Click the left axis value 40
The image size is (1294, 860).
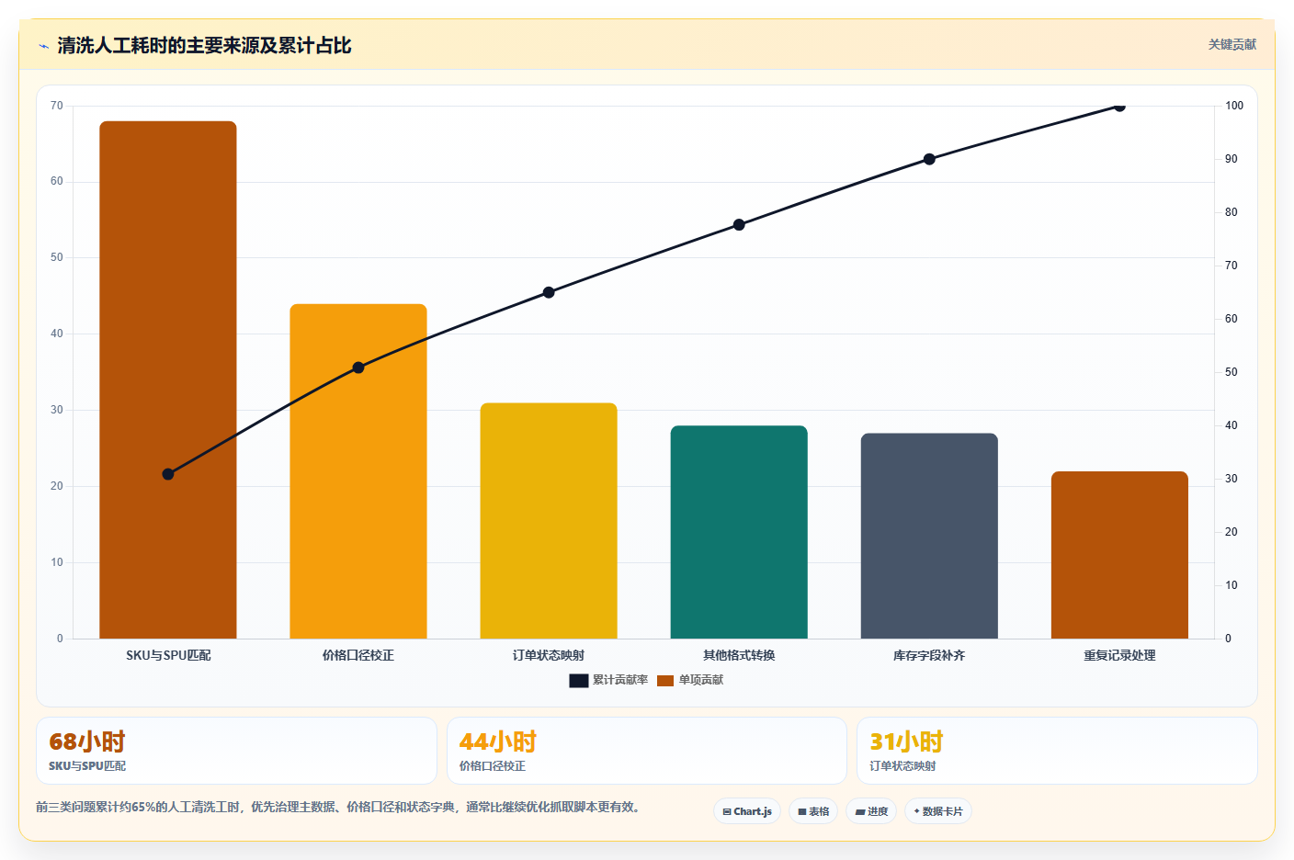pyautogui.click(x=57, y=334)
